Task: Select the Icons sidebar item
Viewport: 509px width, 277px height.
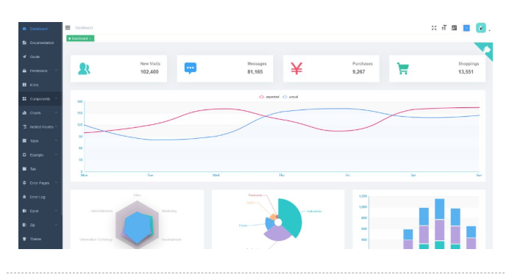Action: 40,84
